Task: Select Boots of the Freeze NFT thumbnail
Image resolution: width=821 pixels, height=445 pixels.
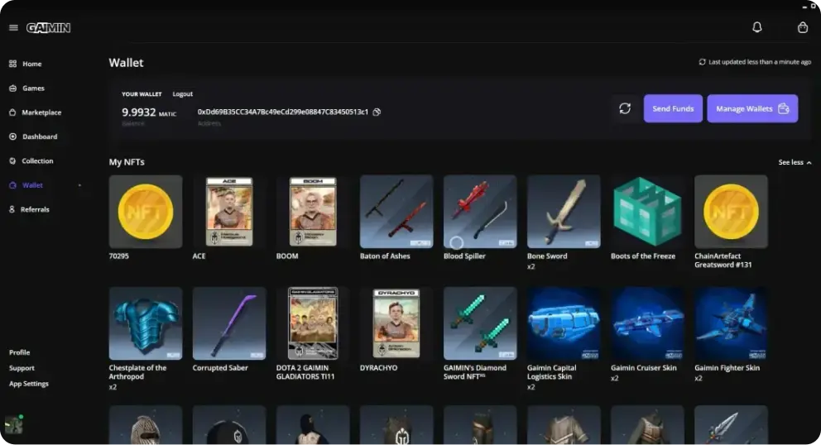Action: (x=647, y=212)
